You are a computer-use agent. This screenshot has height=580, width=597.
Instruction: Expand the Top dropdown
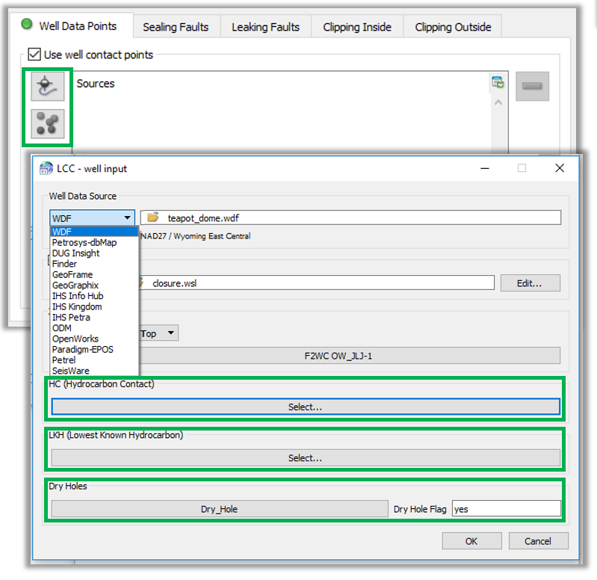[158, 333]
